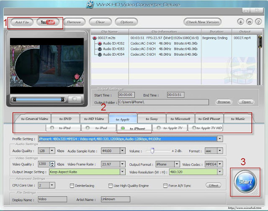Click the Display Name field

[x=52, y=199]
